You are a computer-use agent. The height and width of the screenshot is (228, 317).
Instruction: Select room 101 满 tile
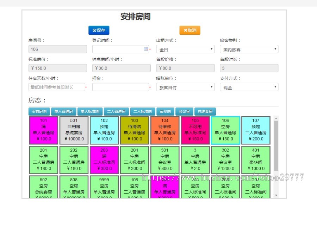pos(43,130)
